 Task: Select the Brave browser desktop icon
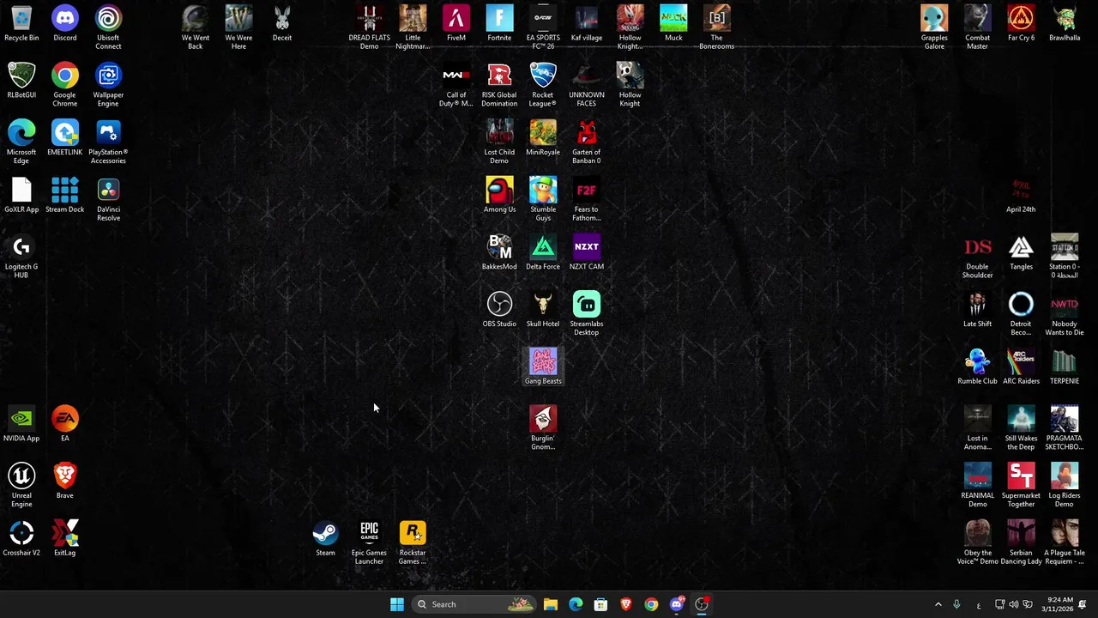pos(64,482)
